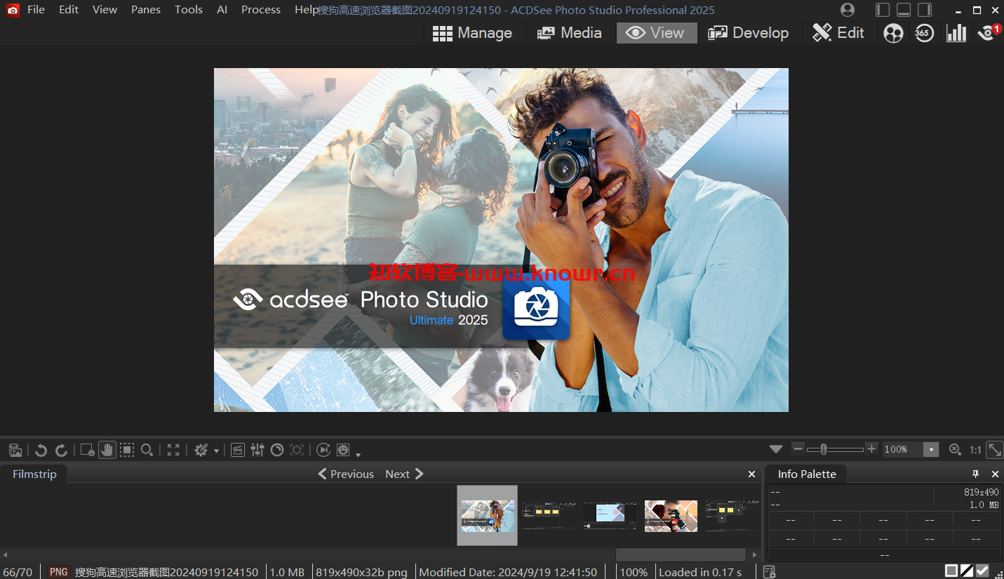Set zoom to actual size 1:1
Image resolution: width=1004 pixels, height=579 pixels.
point(975,450)
